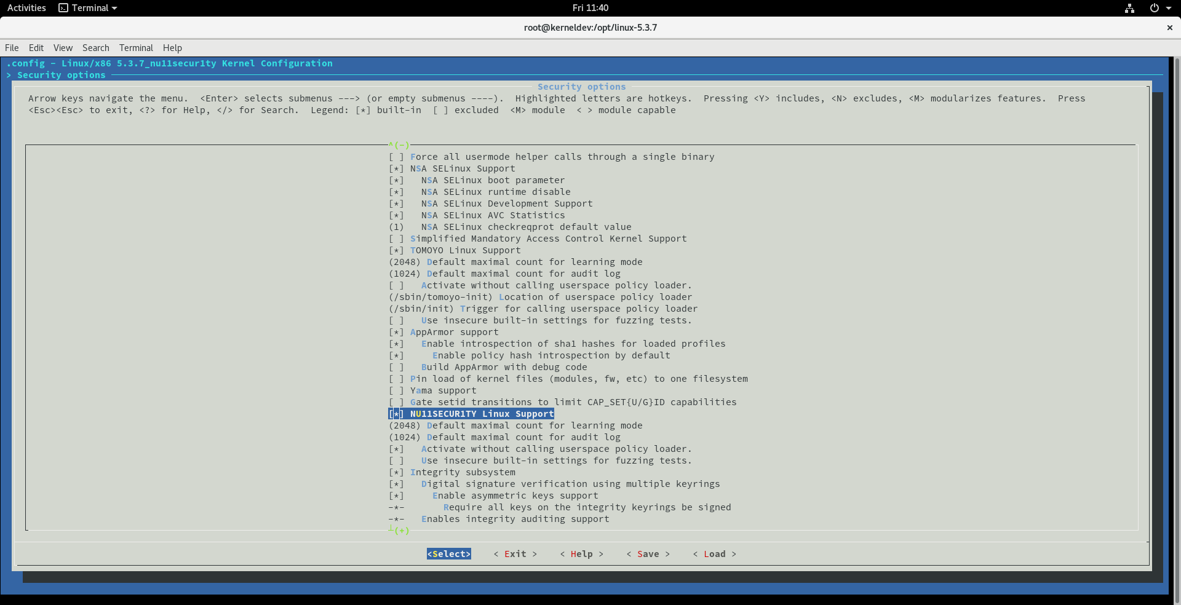Screen dimensions: 1181x605
Task: Open Activities overview
Action: [x=26, y=8]
